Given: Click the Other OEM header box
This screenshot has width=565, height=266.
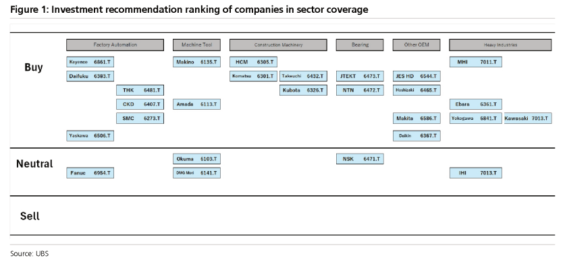Looking at the screenshot, I should (x=416, y=45).
